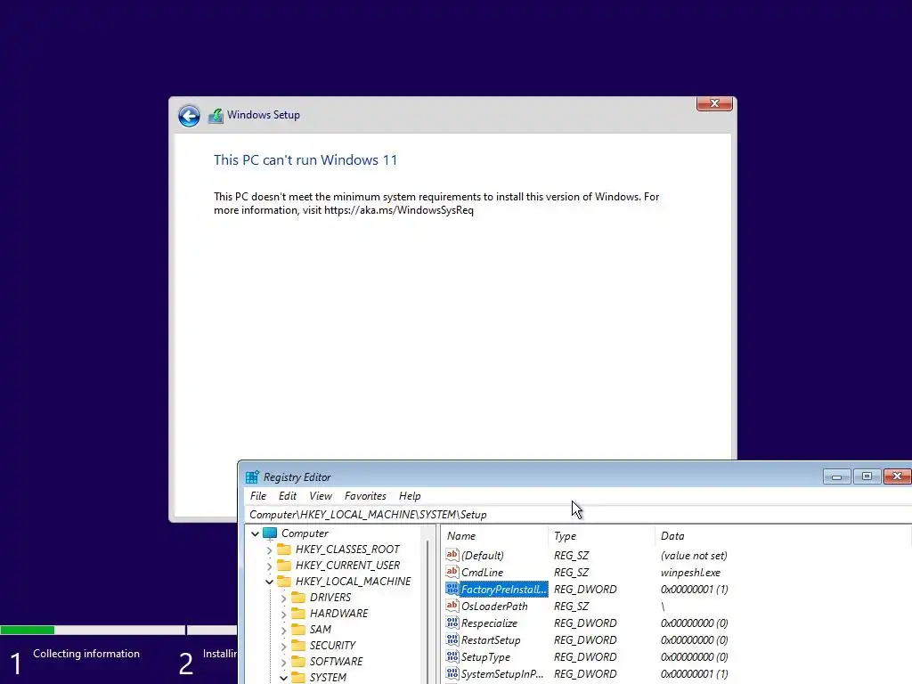Click the SOFTWARE folder icon

coord(298,662)
